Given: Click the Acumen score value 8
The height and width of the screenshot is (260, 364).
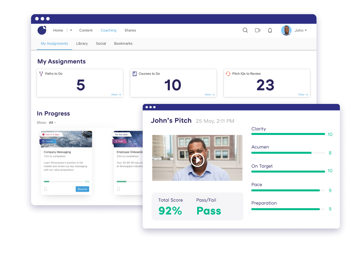Looking at the screenshot, I should point(330,153).
